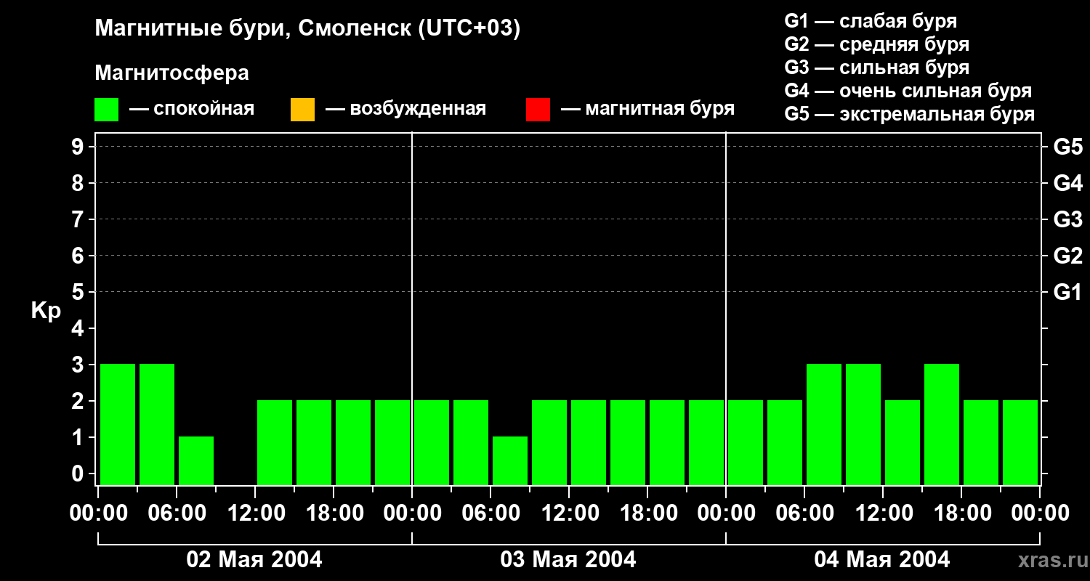Click the '03 Мая 2004' date label

pyautogui.click(x=568, y=559)
